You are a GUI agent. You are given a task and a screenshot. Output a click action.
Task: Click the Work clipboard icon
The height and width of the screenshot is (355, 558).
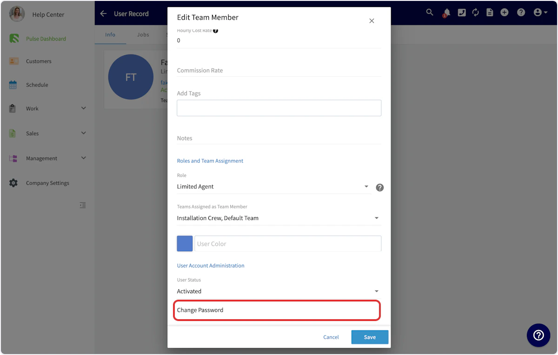(13, 108)
